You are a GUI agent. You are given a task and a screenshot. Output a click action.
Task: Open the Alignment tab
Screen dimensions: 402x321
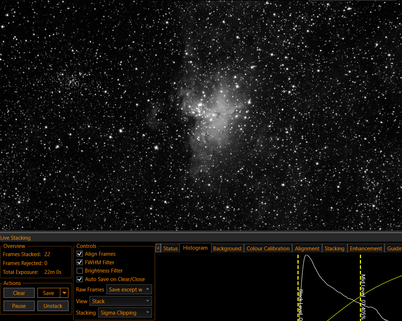click(x=307, y=249)
